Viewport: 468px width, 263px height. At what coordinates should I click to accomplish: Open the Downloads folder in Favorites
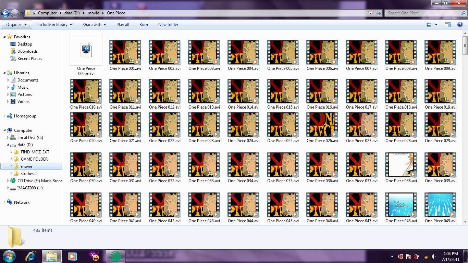pyautogui.click(x=13, y=51)
